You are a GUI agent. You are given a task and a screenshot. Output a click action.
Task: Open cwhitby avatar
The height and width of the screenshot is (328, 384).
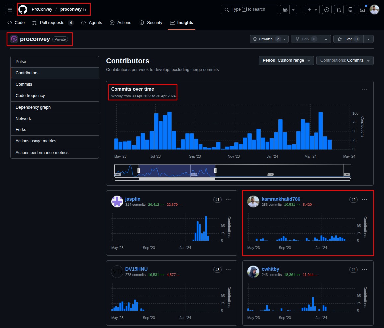[x=253, y=272]
